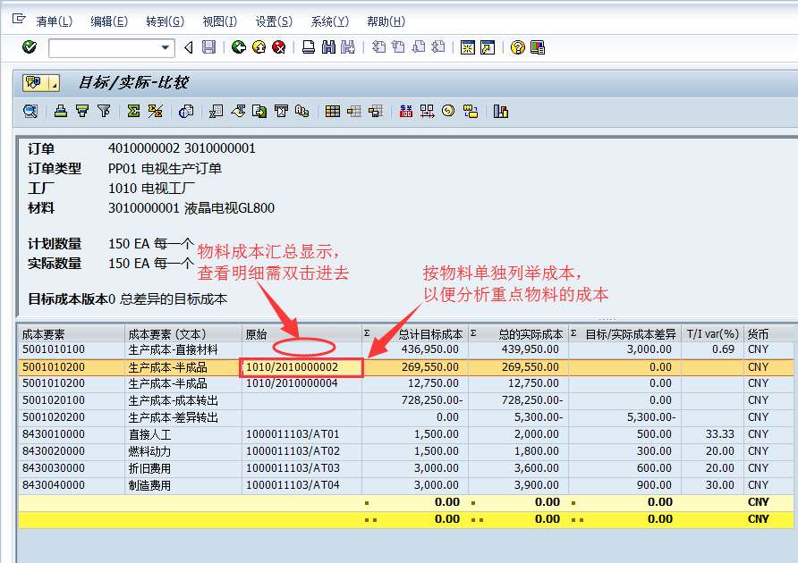
Task: Open the 清单(L) menu
Action: 55,21
